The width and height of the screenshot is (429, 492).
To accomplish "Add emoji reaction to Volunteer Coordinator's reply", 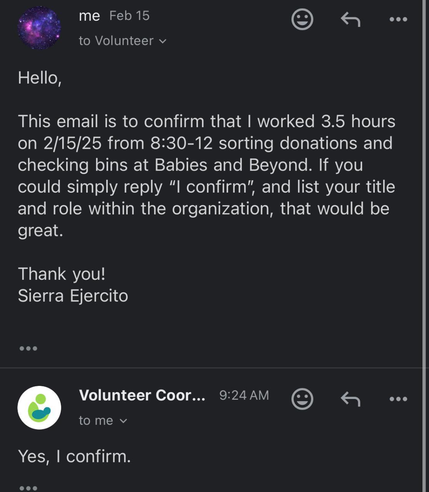I will point(302,399).
